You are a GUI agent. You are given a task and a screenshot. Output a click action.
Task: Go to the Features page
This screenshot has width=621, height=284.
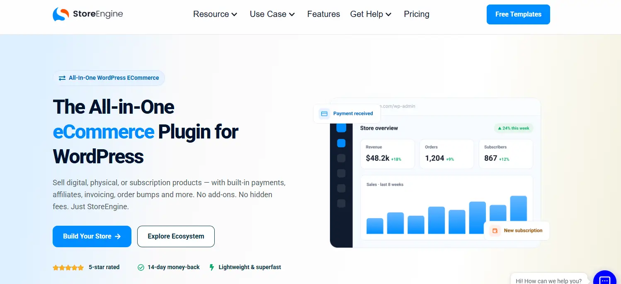click(323, 14)
